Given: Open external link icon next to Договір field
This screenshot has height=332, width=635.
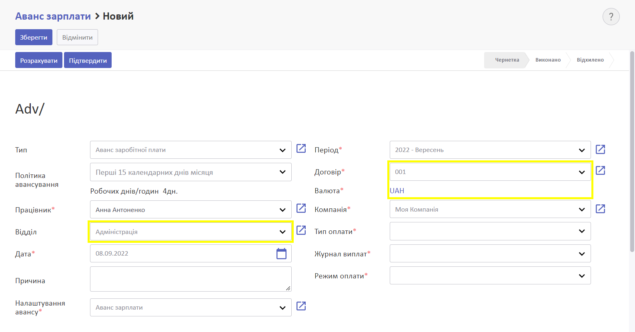Looking at the screenshot, I should pyautogui.click(x=601, y=170).
